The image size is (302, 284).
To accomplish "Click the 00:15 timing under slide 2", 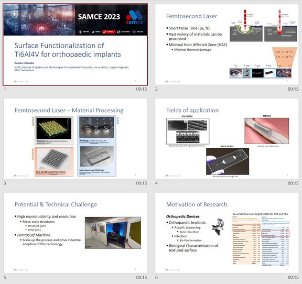I will tap(293, 89).
